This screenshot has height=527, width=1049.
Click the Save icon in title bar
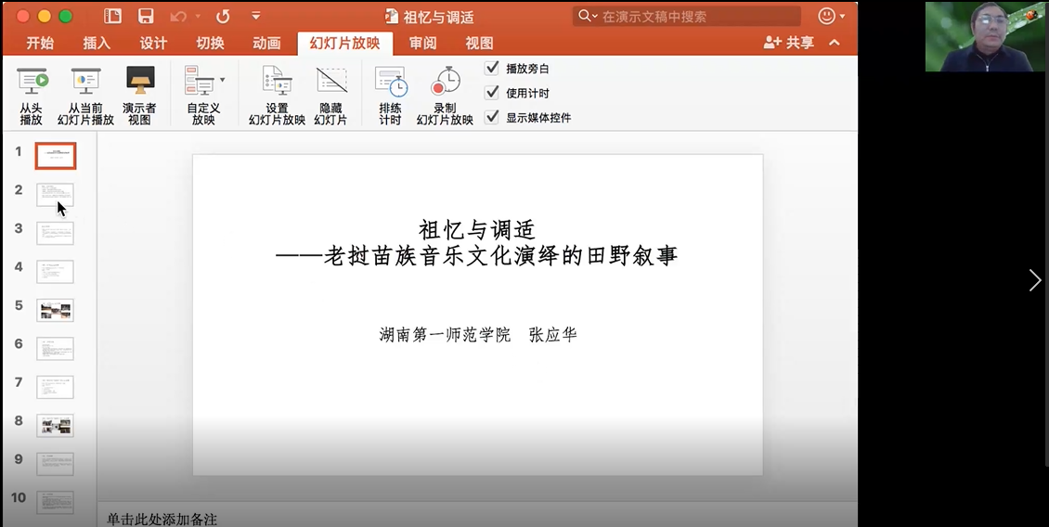point(146,16)
